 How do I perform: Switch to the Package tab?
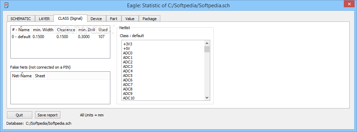(150, 19)
